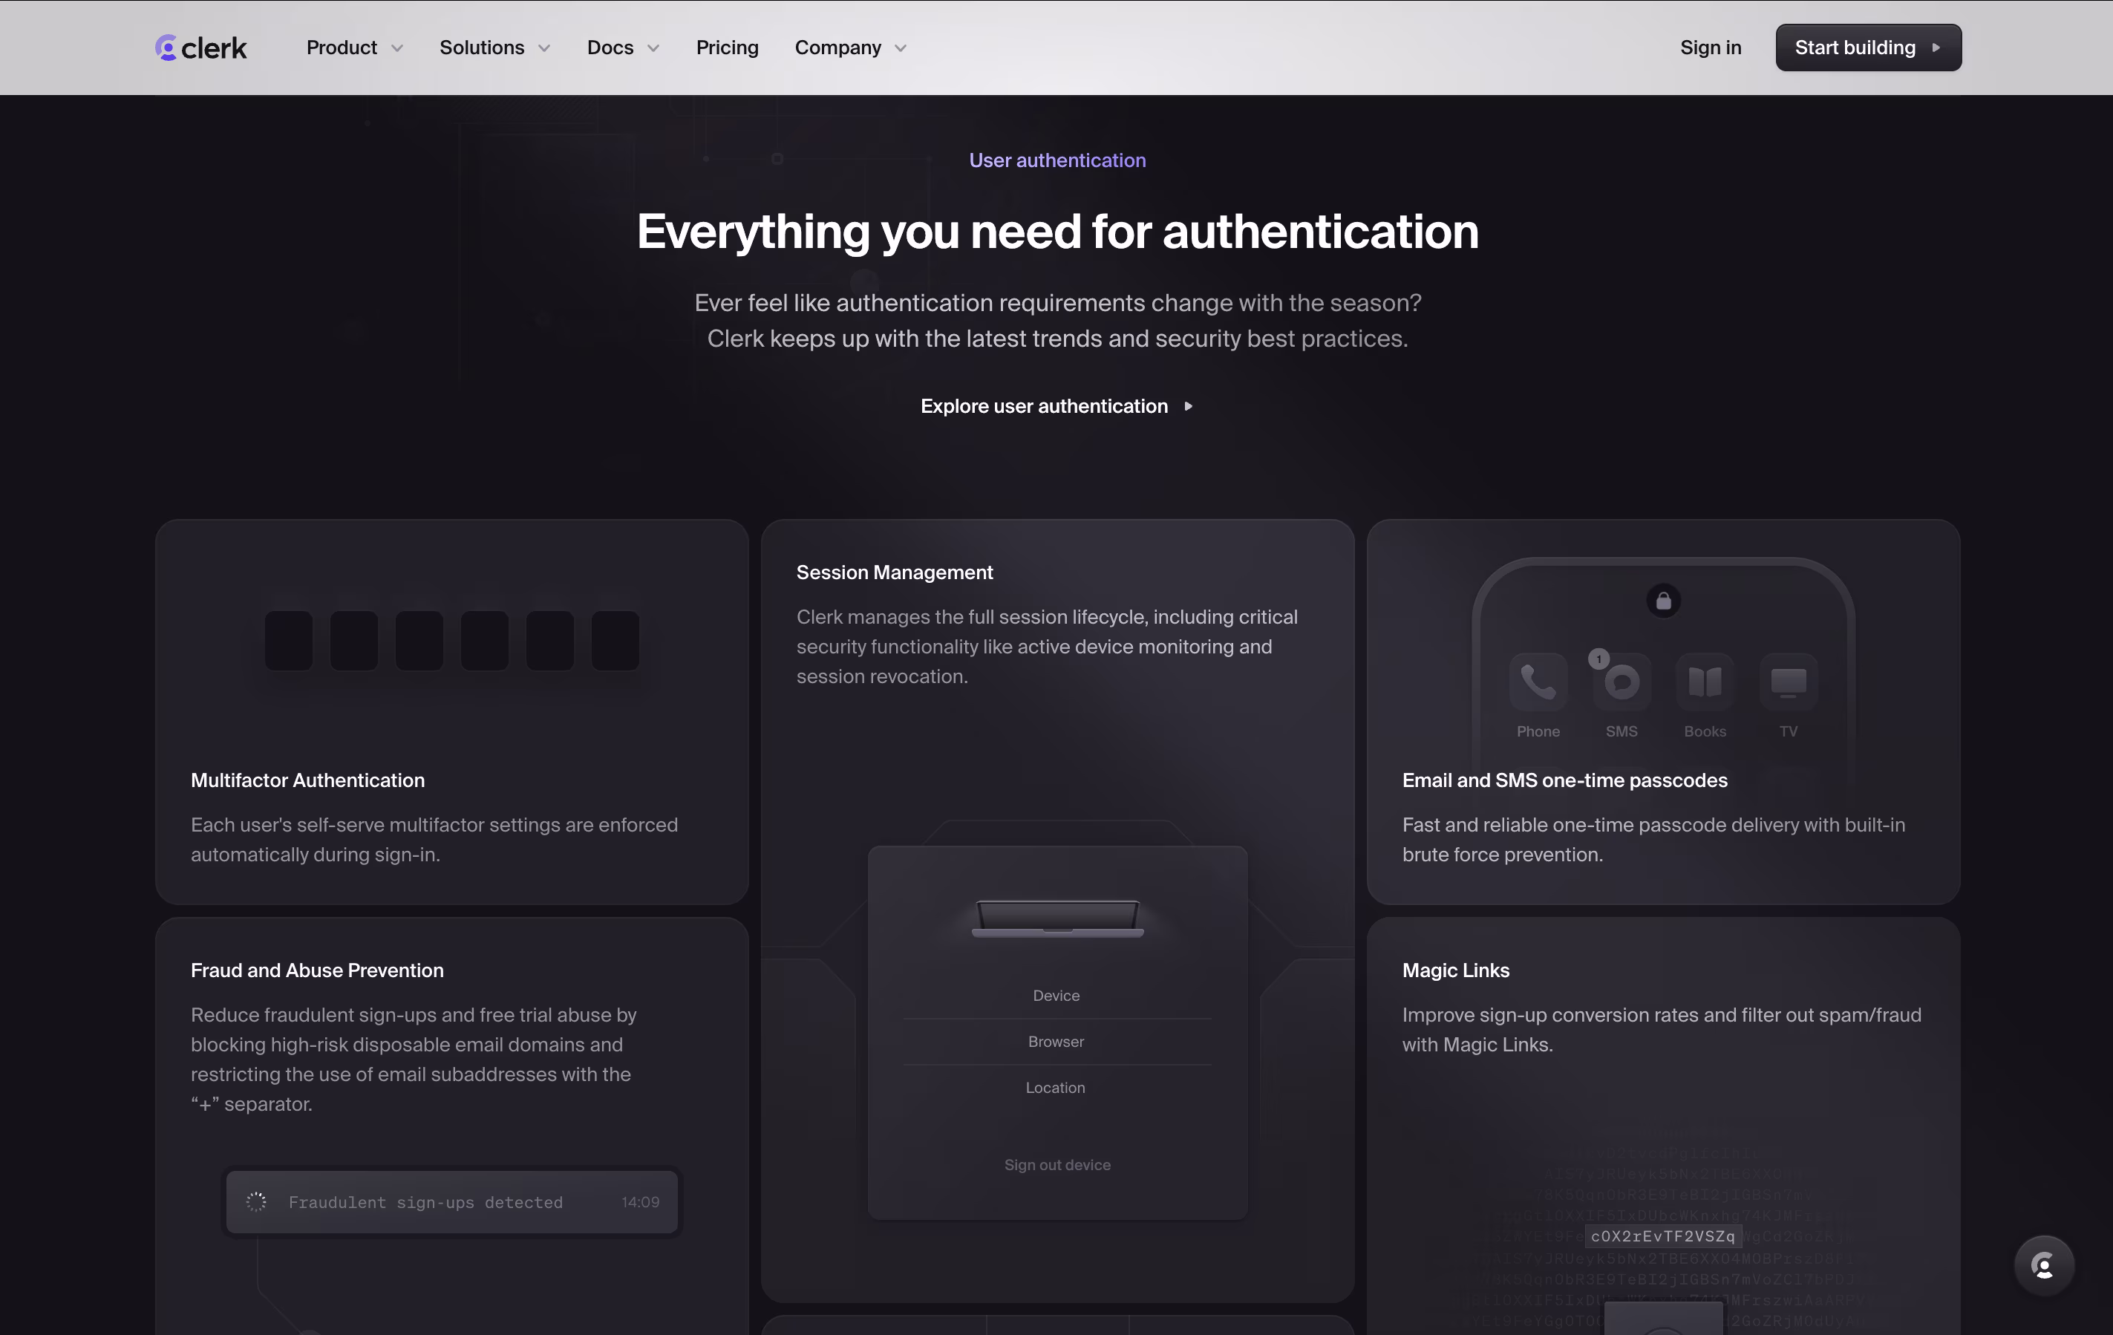
Task: Click the lock icon on the phone mockup
Action: 1663,601
